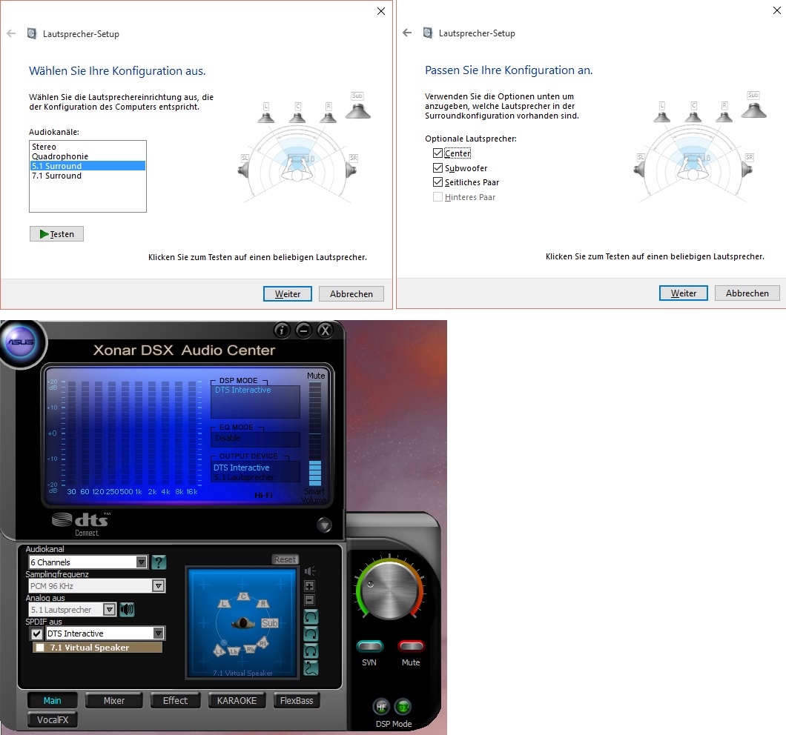Image resolution: width=786 pixels, height=735 pixels.
Task: Click the R speaker in Xonar speaker map
Action: pyautogui.click(x=263, y=604)
